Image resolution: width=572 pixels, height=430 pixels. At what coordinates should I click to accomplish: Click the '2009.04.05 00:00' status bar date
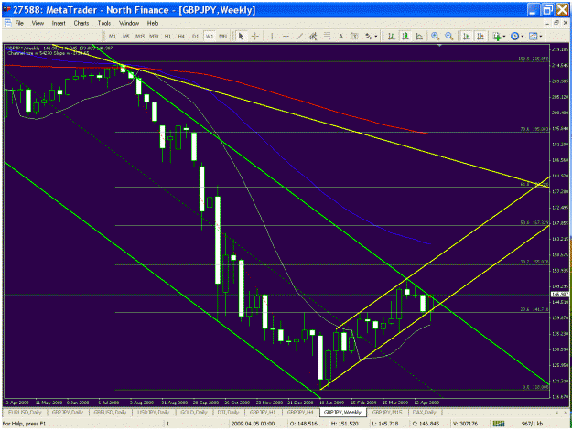click(253, 424)
